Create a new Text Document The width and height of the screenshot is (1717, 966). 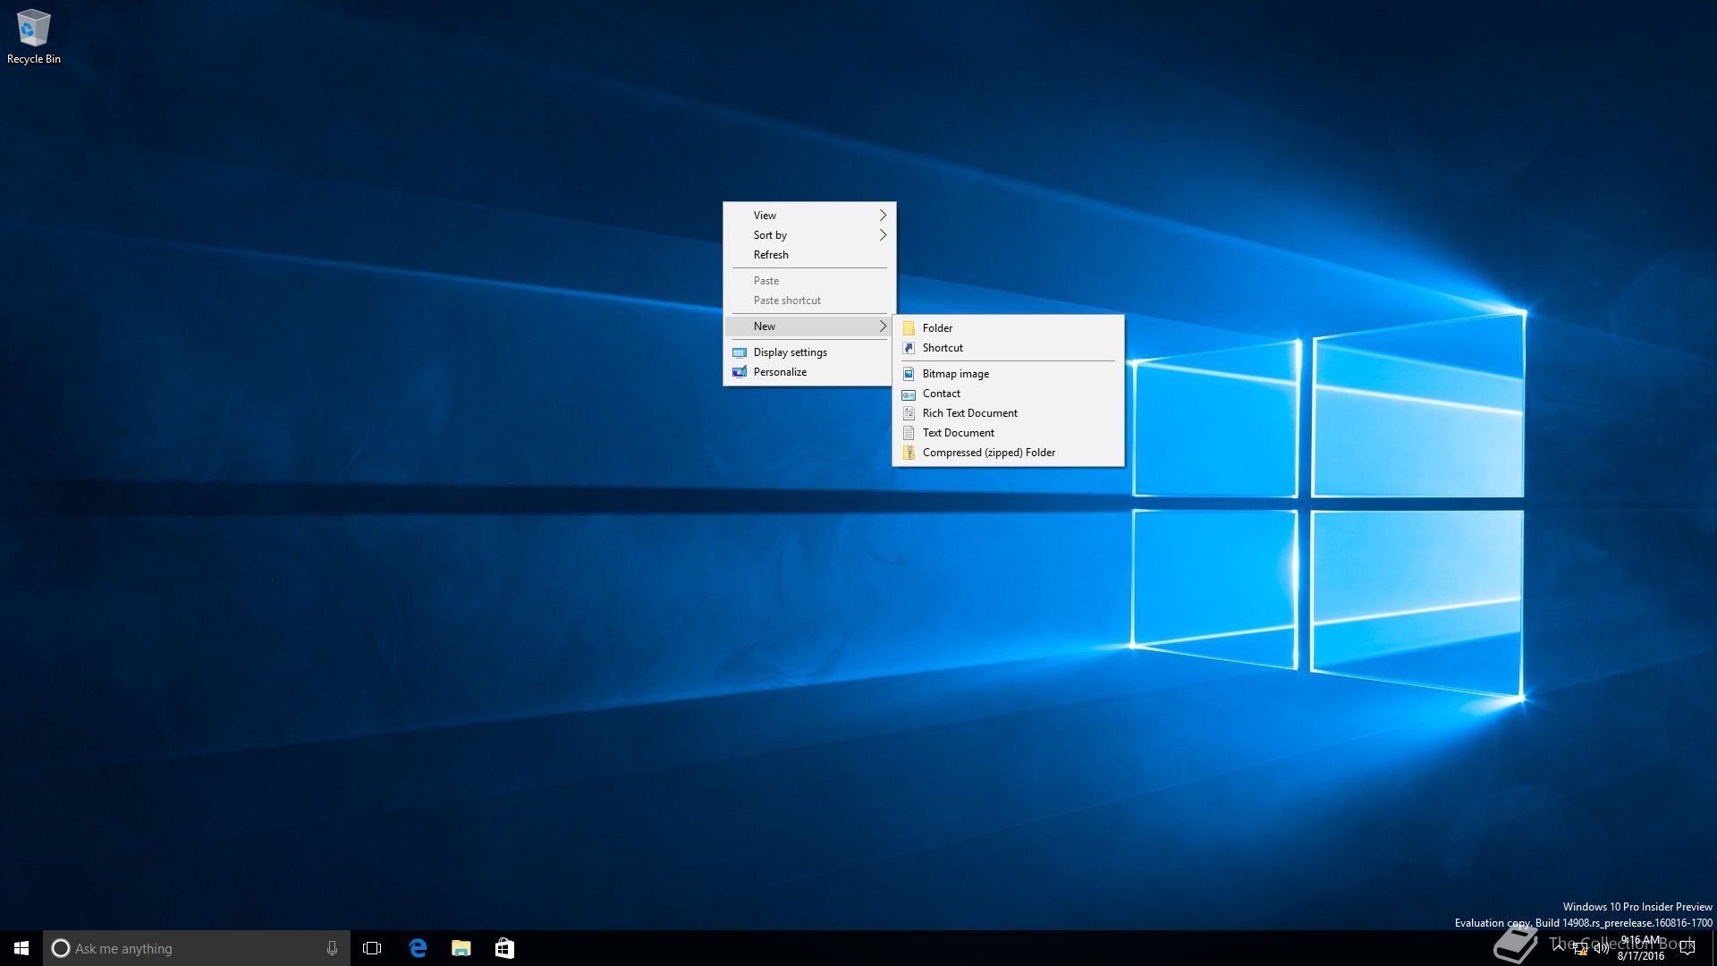click(1008, 433)
